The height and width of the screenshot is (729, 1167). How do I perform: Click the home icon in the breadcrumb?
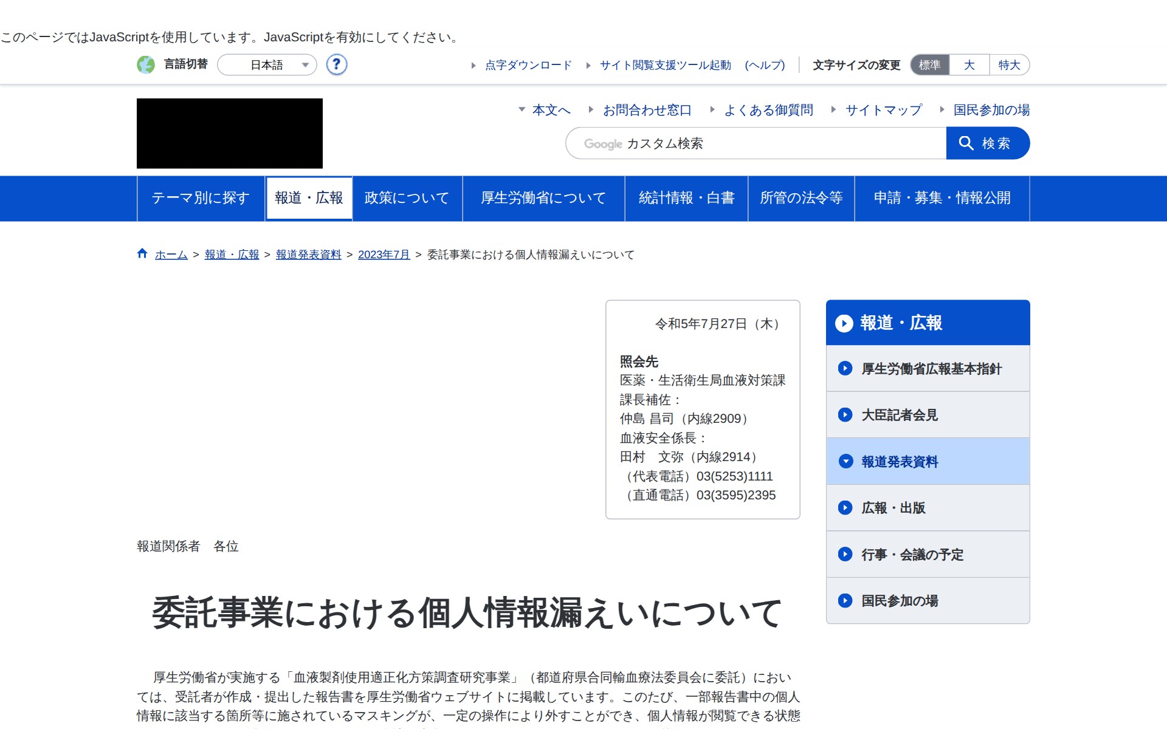(x=142, y=253)
